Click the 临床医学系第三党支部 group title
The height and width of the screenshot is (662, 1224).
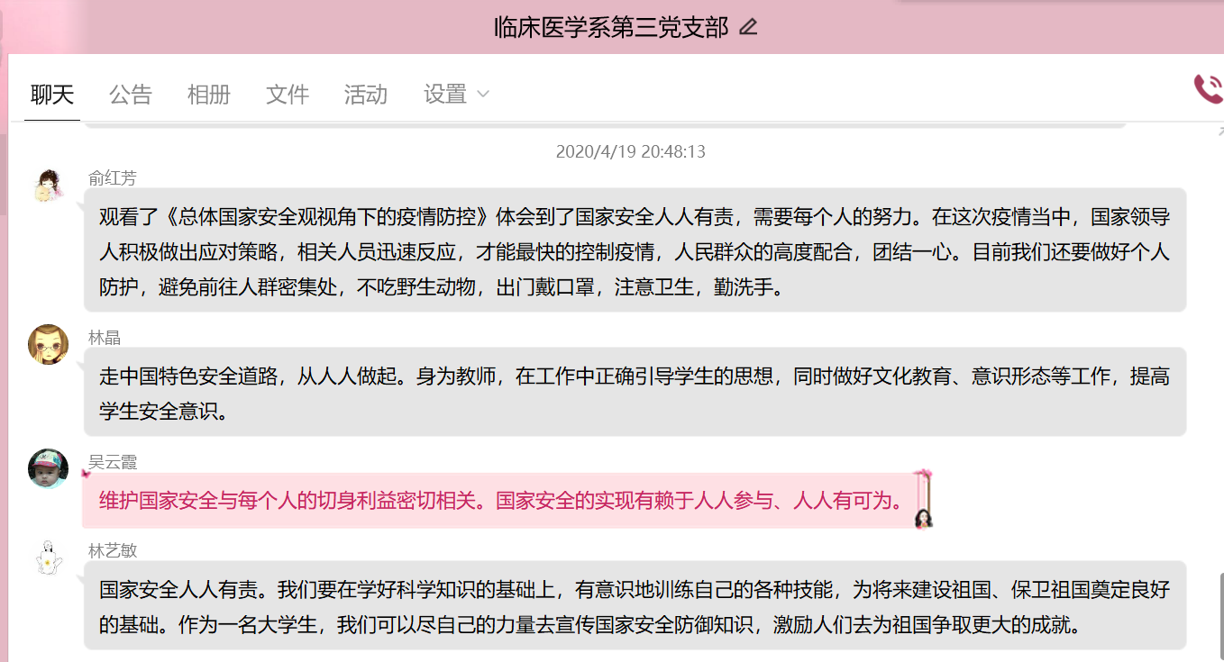click(x=611, y=27)
